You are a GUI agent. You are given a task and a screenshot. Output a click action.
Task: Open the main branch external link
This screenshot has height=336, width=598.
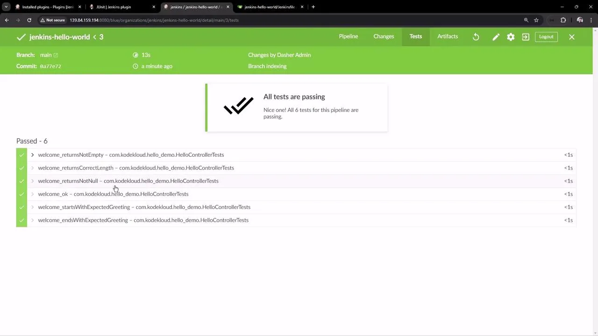[x=56, y=55]
